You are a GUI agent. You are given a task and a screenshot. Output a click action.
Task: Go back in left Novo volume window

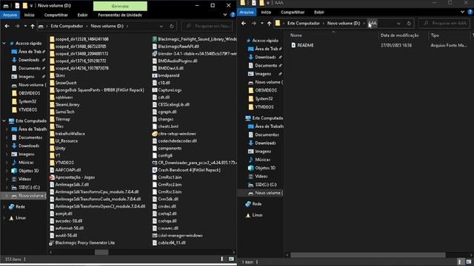(7, 27)
